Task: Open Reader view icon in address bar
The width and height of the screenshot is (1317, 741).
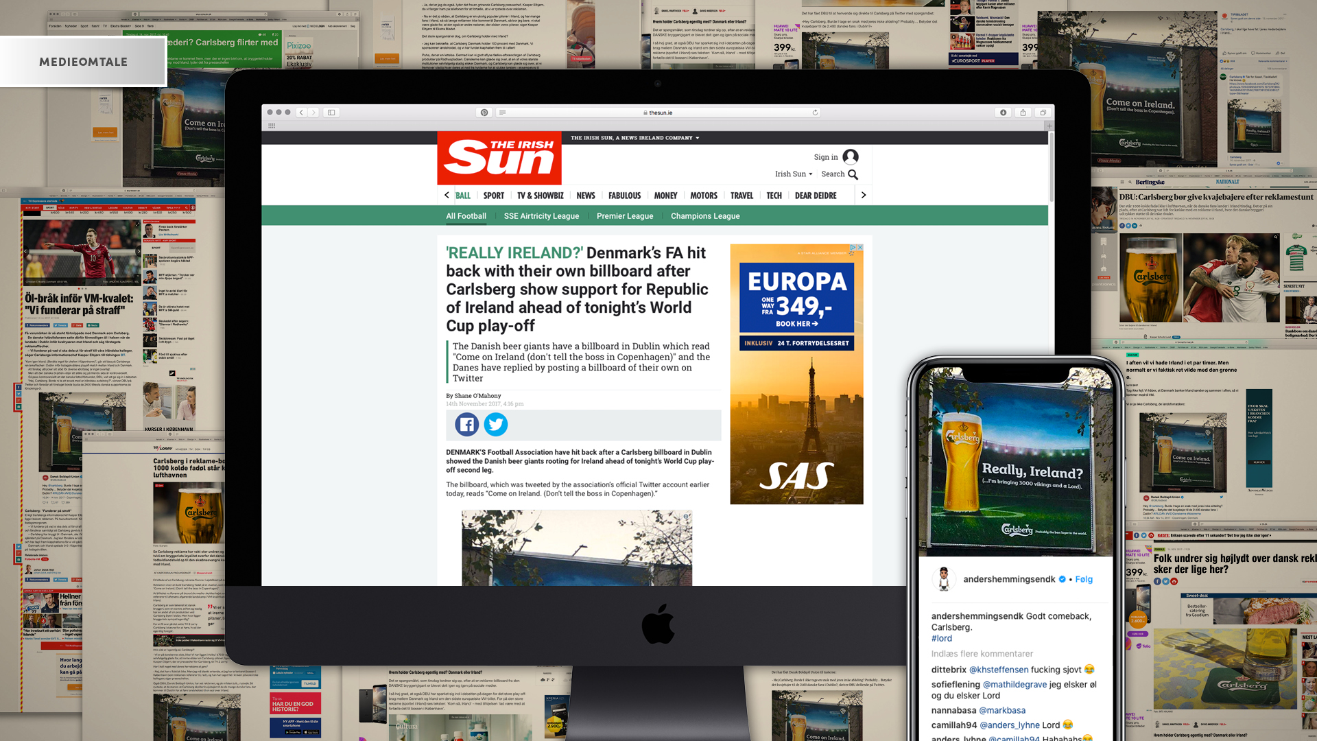Action: 502,113
